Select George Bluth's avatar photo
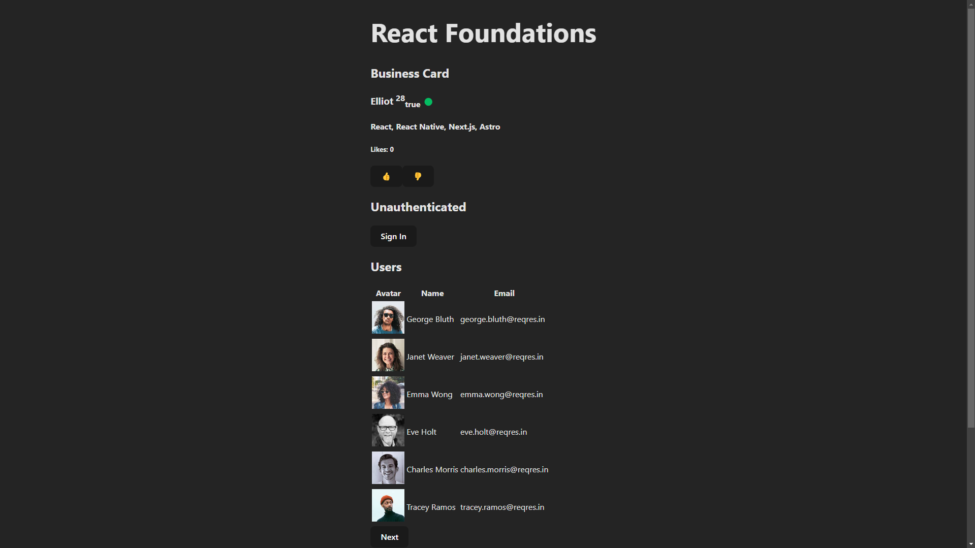The height and width of the screenshot is (548, 975). pyautogui.click(x=388, y=317)
